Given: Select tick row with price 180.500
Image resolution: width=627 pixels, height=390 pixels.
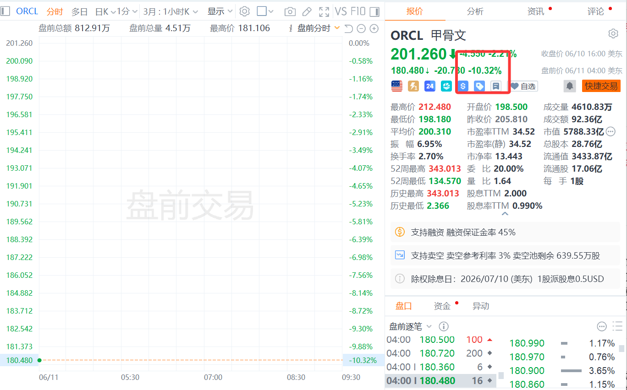Looking at the screenshot, I should 440,340.
